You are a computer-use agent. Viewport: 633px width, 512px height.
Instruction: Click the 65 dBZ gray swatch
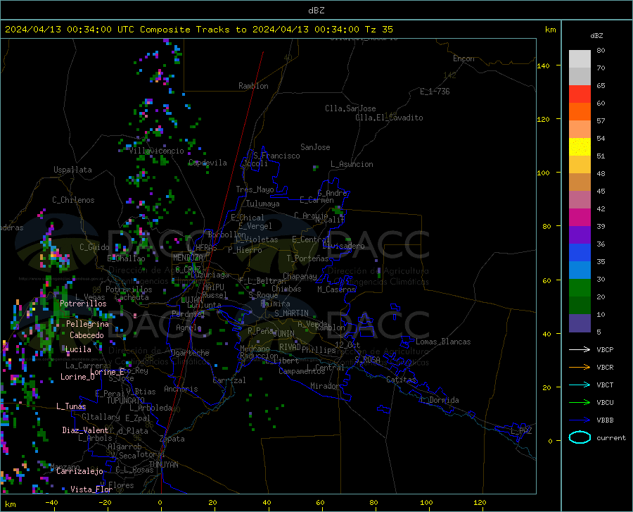click(580, 76)
